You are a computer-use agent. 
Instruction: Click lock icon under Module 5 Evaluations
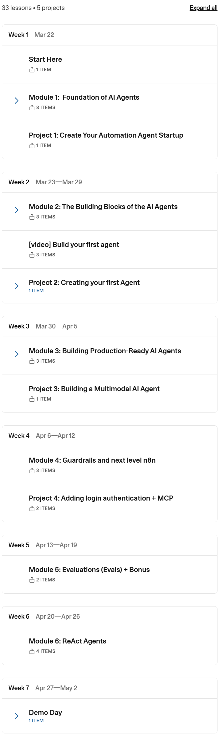[32, 580]
